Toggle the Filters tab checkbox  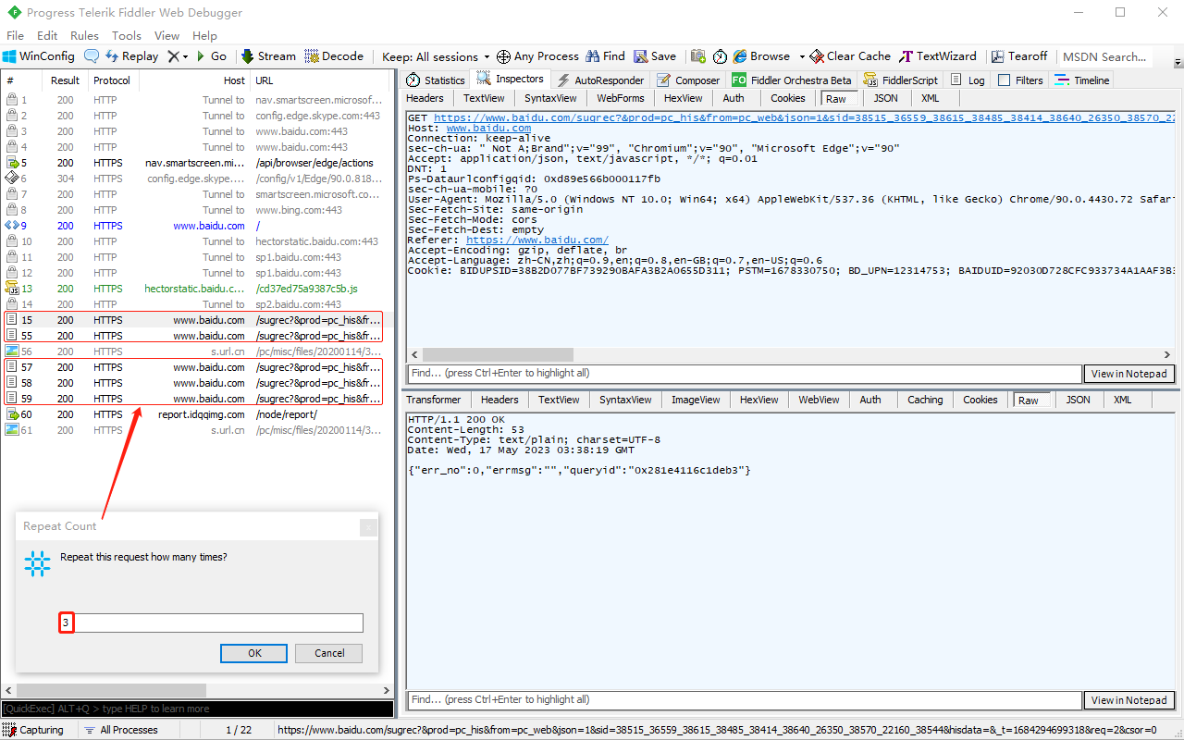point(1004,80)
